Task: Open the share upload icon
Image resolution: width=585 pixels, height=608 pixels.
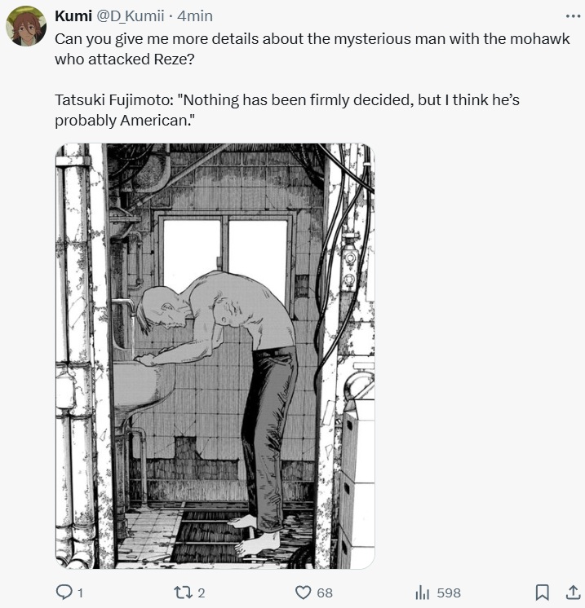Action: pos(573,592)
